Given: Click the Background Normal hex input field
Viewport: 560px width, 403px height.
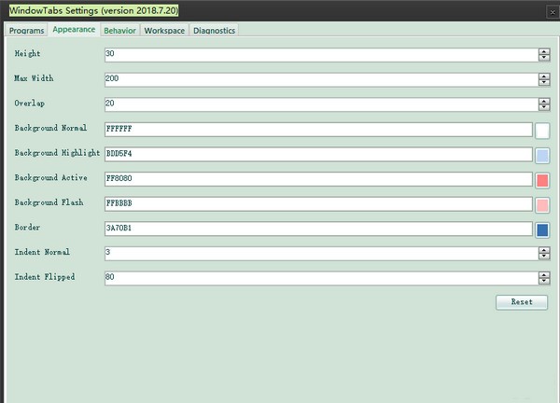Looking at the screenshot, I should click(x=317, y=130).
